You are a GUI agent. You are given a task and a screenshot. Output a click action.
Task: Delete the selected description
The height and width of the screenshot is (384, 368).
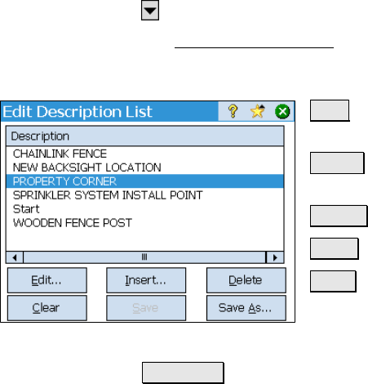pyautogui.click(x=246, y=280)
